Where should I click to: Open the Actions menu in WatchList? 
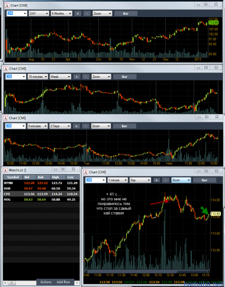point(46,282)
